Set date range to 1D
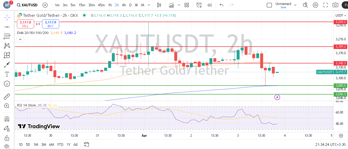 [x=21, y=145]
